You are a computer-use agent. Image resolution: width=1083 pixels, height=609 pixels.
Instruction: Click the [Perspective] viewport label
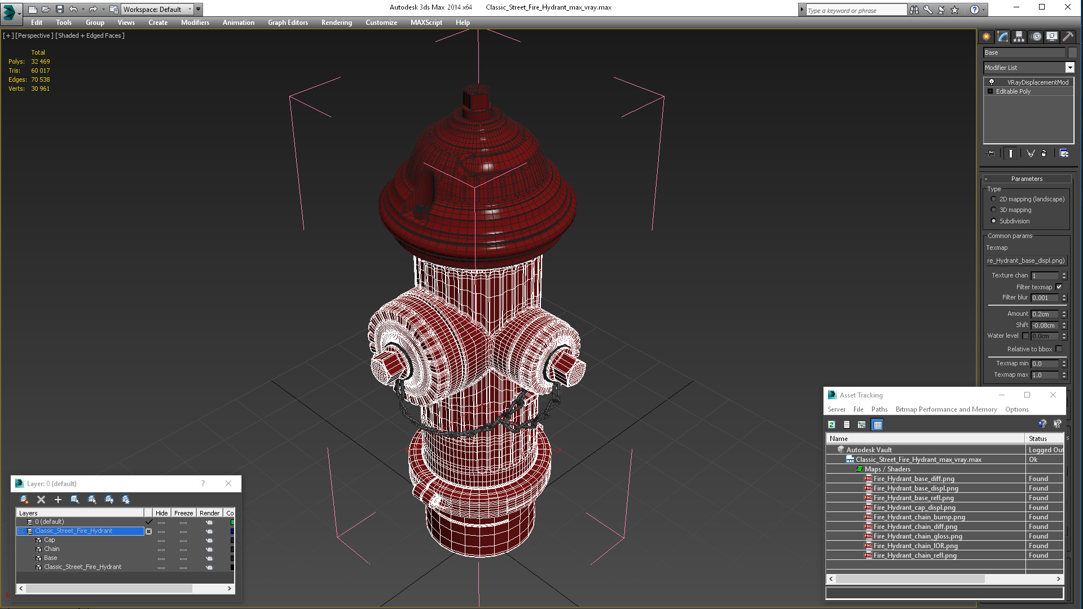point(34,36)
